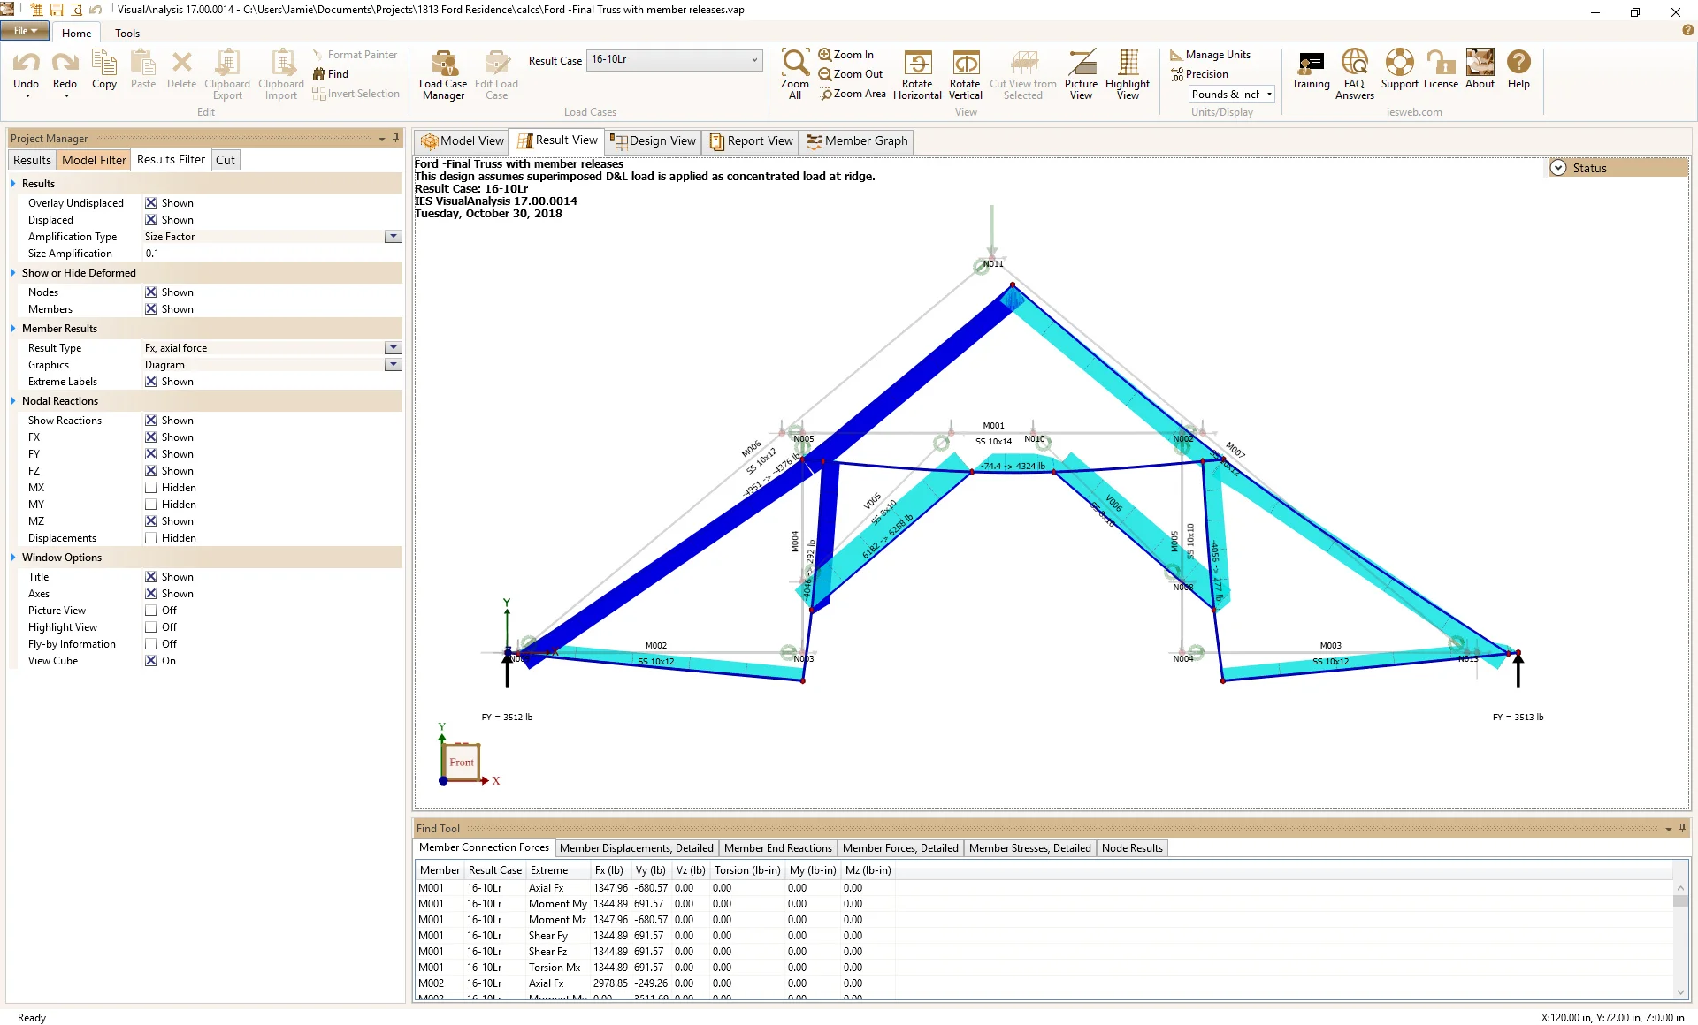Switch to Member End Reactions table

pos(777,847)
